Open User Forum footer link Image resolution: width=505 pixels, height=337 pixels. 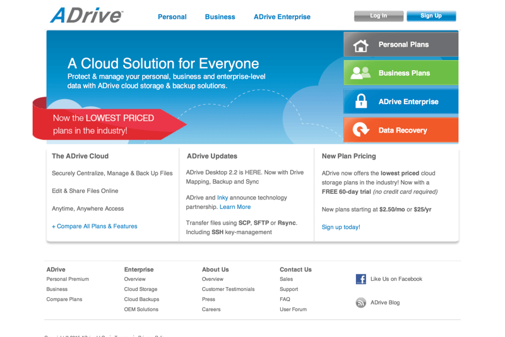coord(293,309)
